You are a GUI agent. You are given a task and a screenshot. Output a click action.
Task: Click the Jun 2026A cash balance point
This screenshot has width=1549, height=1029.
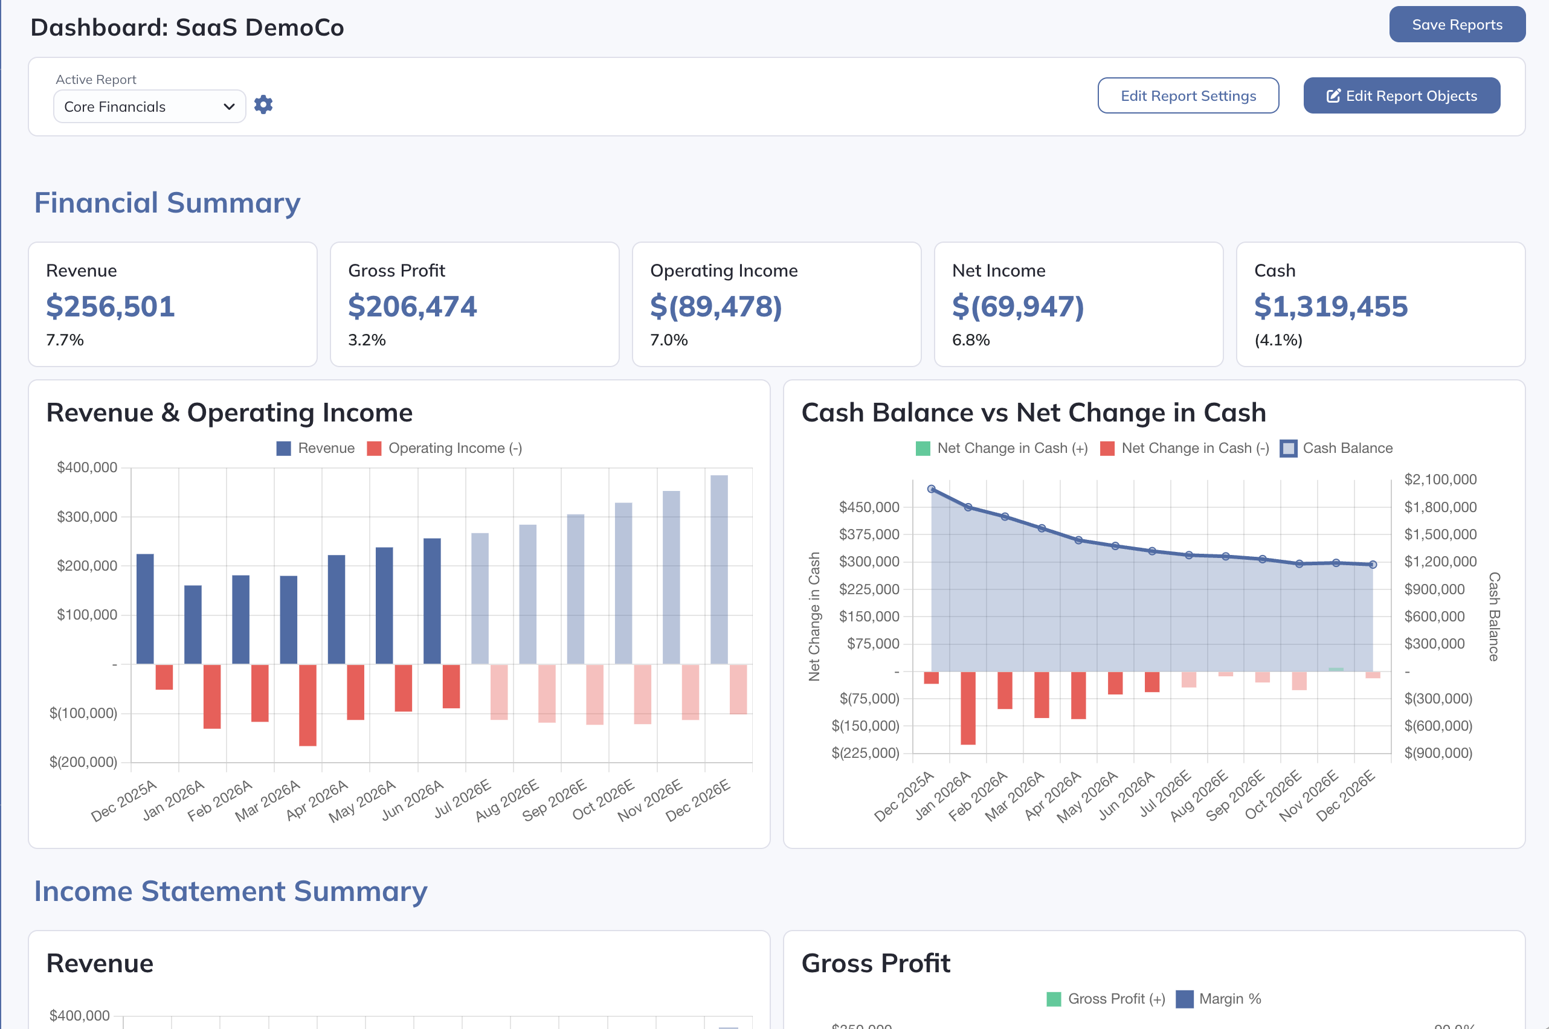click(x=1152, y=551)
